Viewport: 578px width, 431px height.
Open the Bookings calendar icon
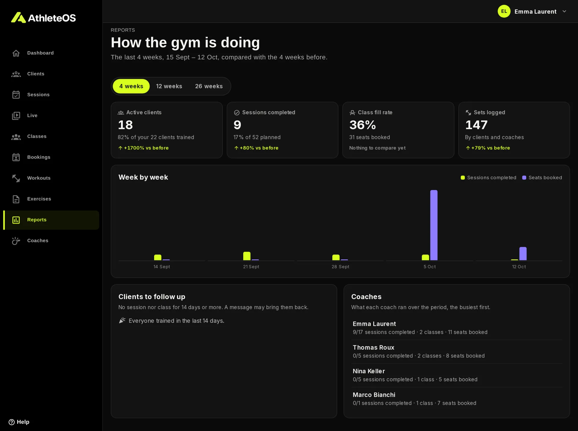tap(16, 157)
